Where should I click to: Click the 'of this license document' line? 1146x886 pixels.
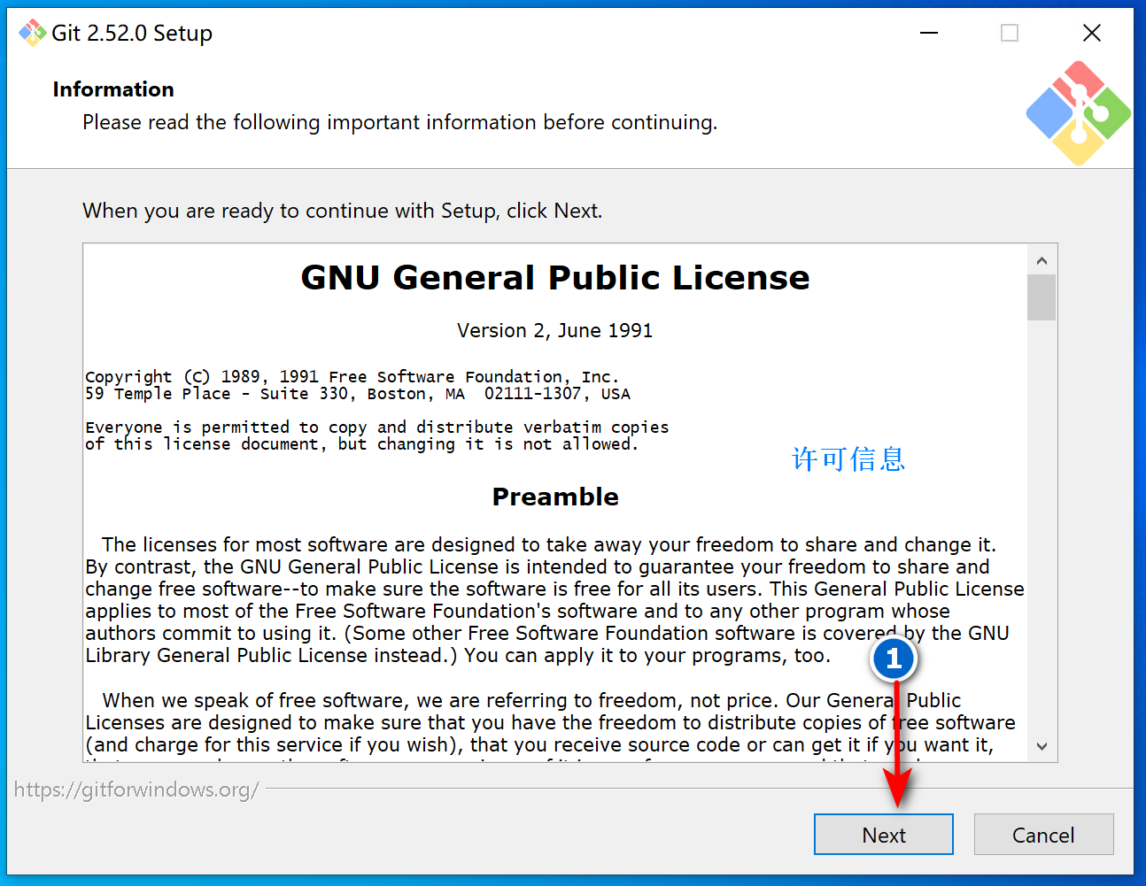click(x=362, y=444)
